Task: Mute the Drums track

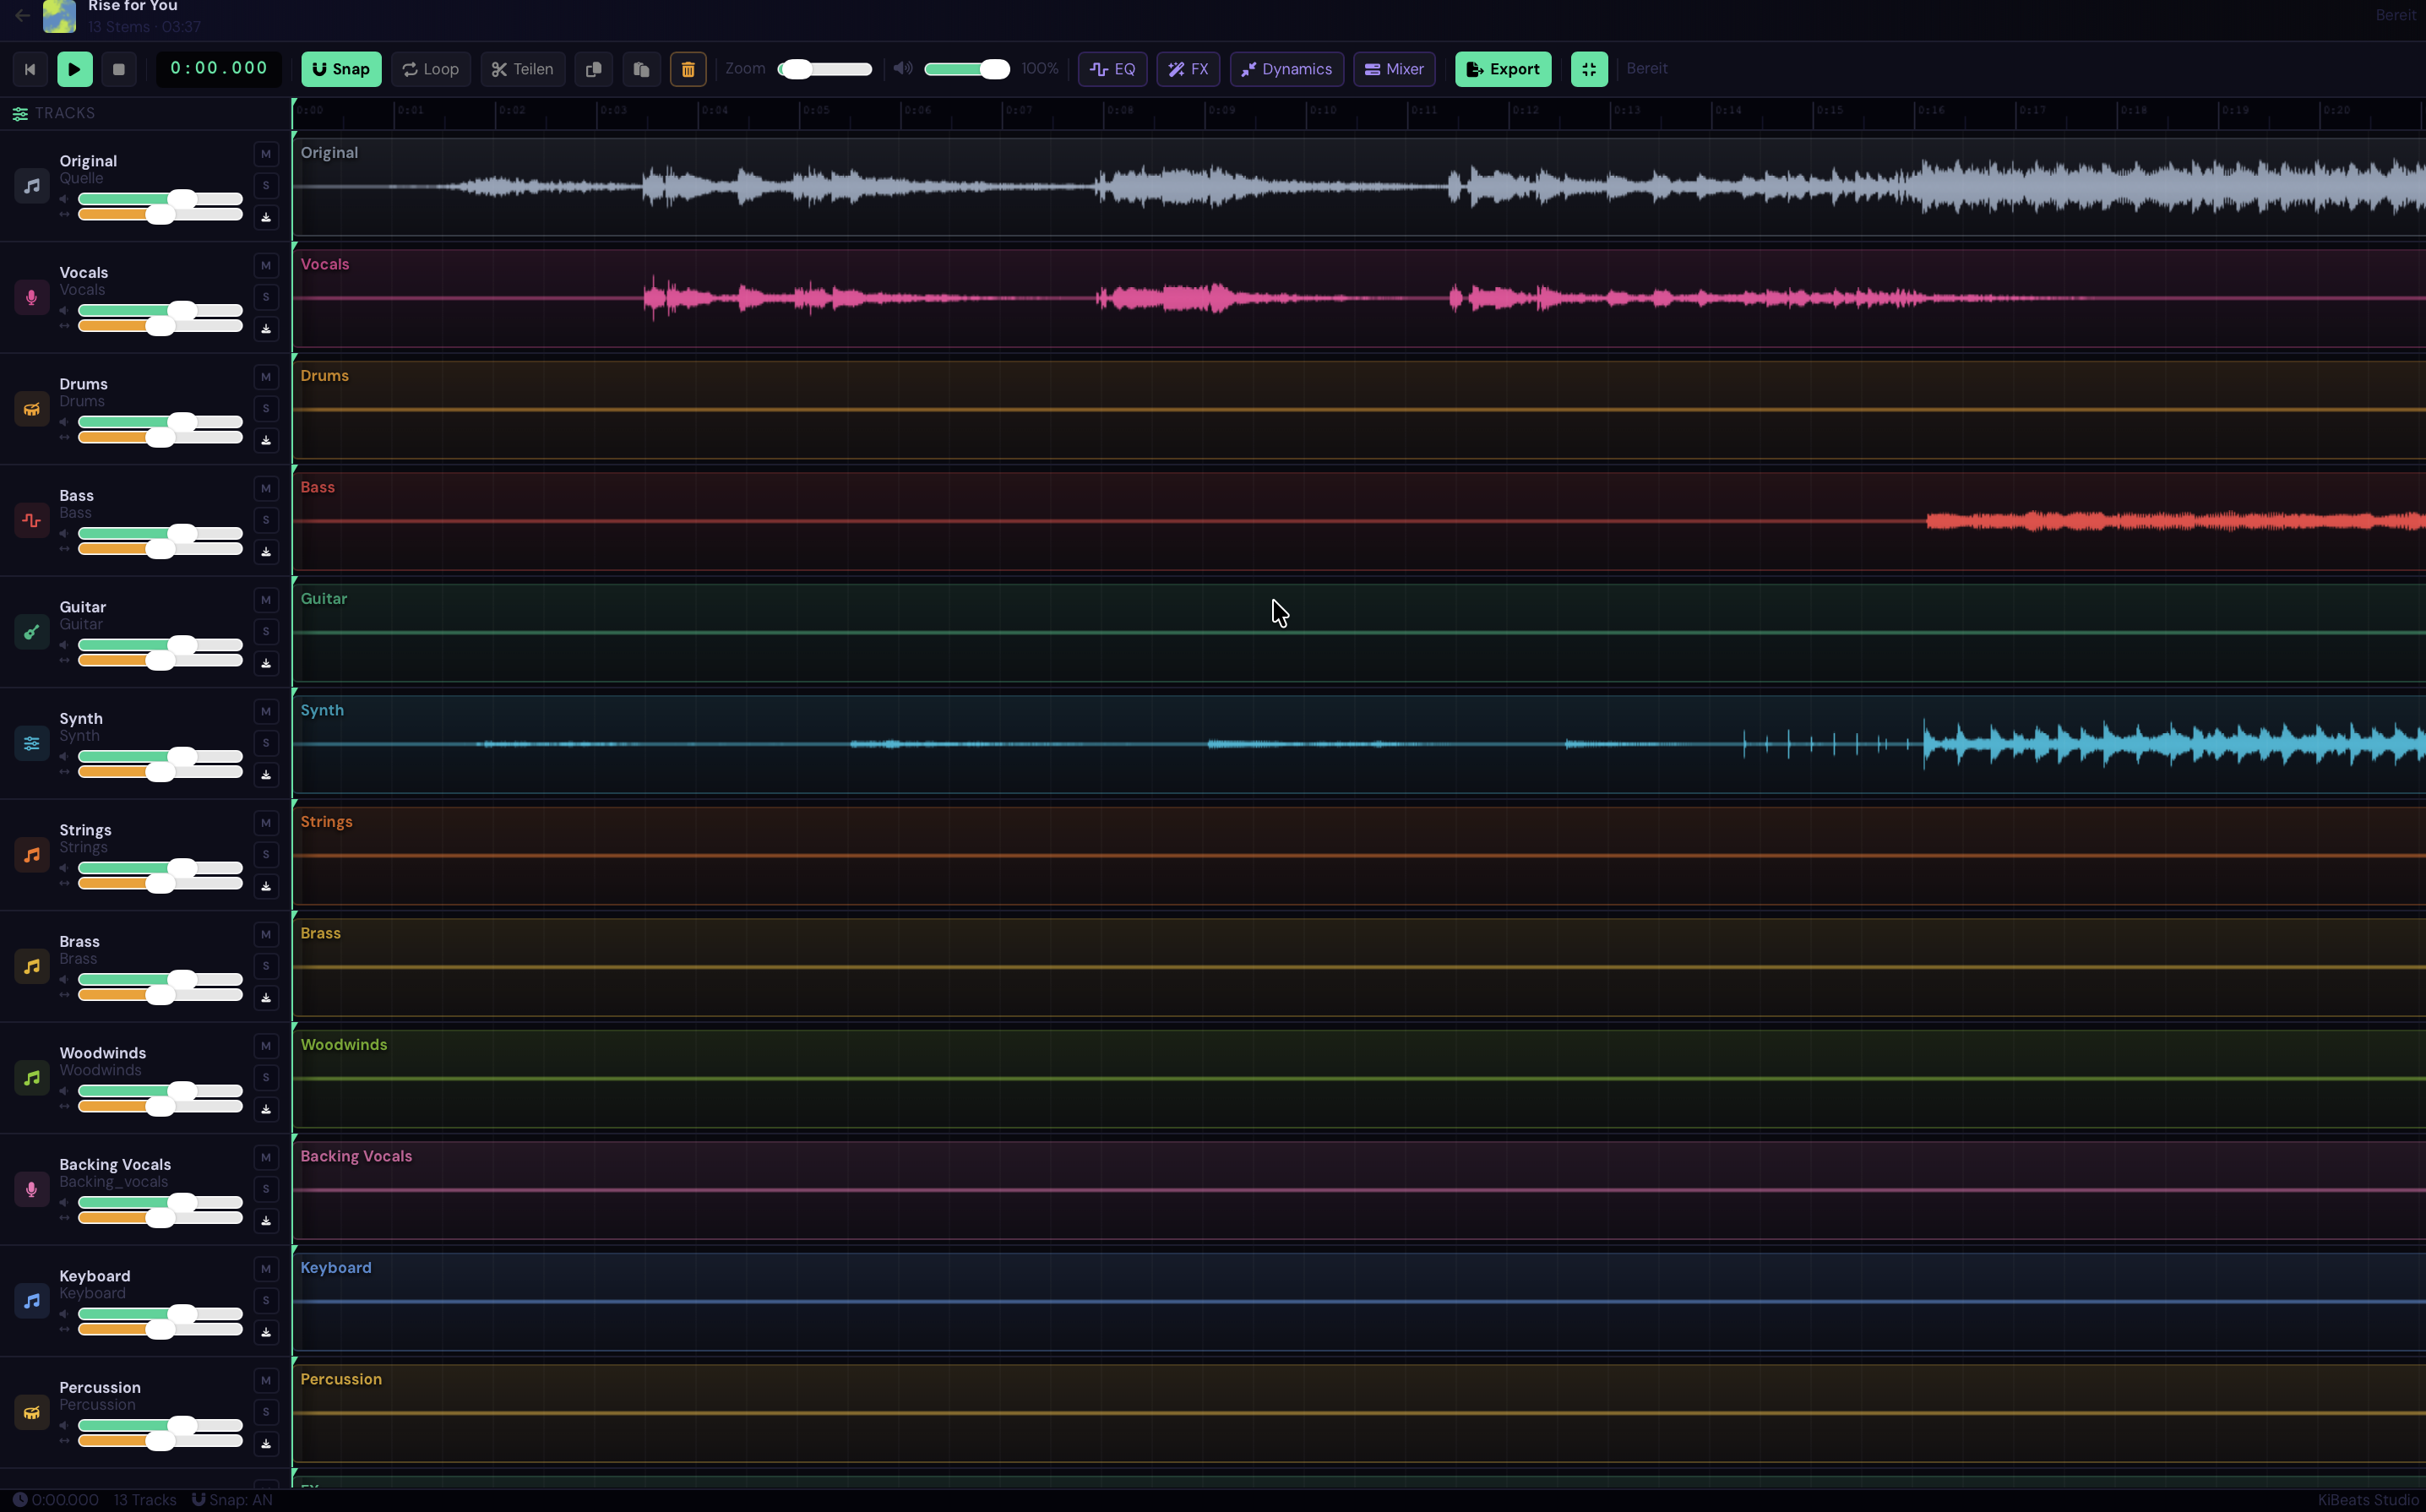Action: (266, 377)
